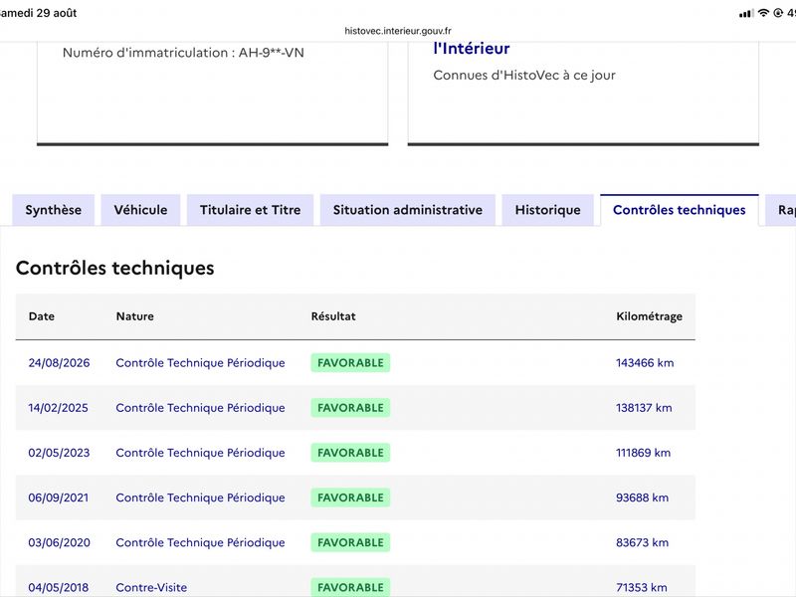796x597 pixels.
Task: Click the 143466 km mileage value
Action: point(645,363)
